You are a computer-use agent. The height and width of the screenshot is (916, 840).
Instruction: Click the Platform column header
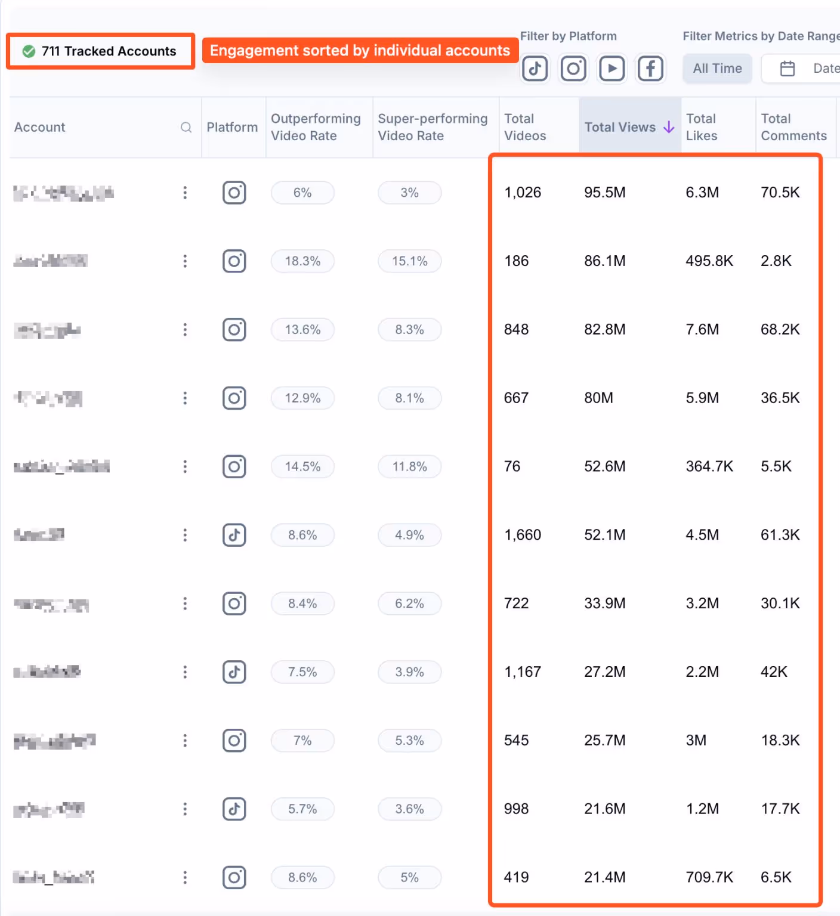pos(232,127)
